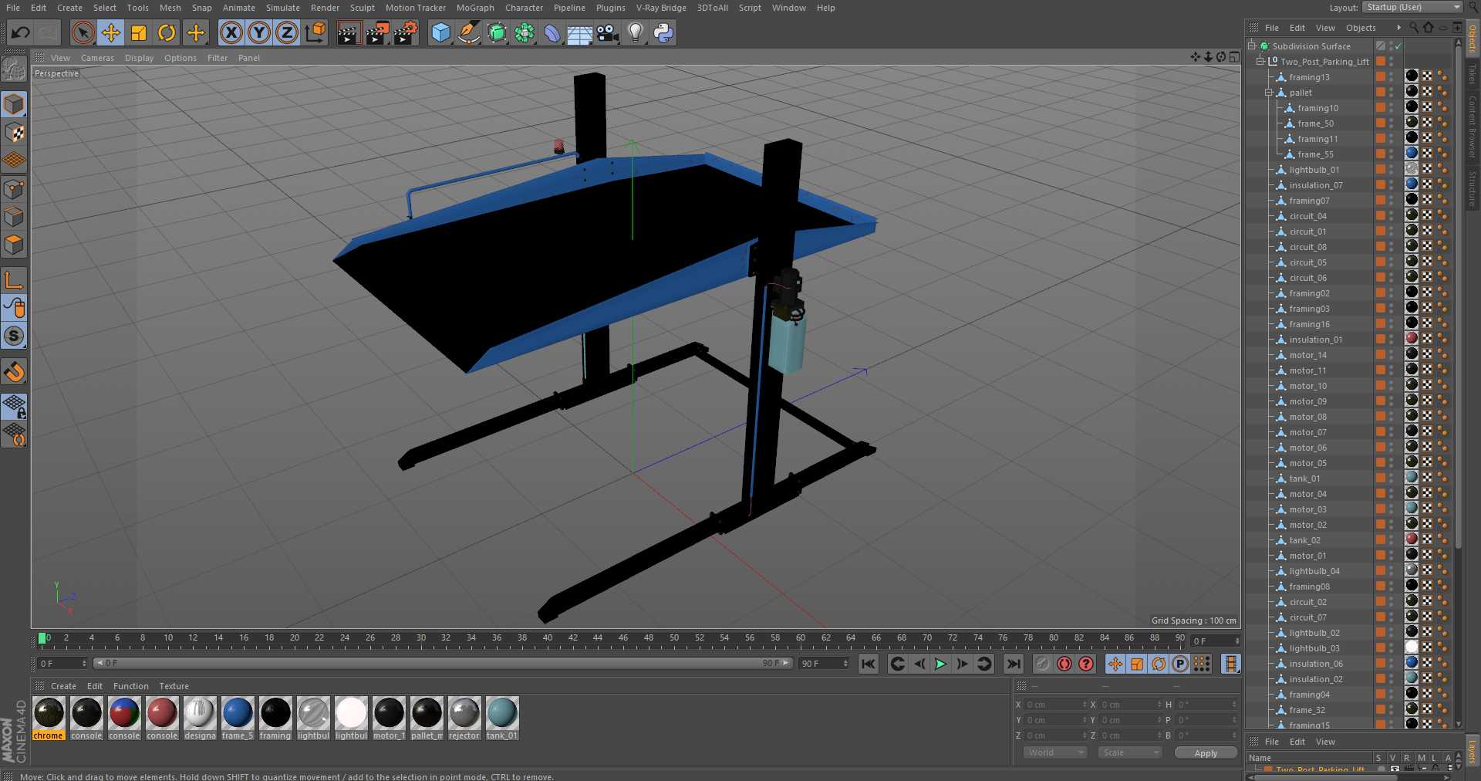Image resolution: width=1481 pixels, height=781 pixels.
Task: Toggle the Z axis lock
Action: click(287, 32)
